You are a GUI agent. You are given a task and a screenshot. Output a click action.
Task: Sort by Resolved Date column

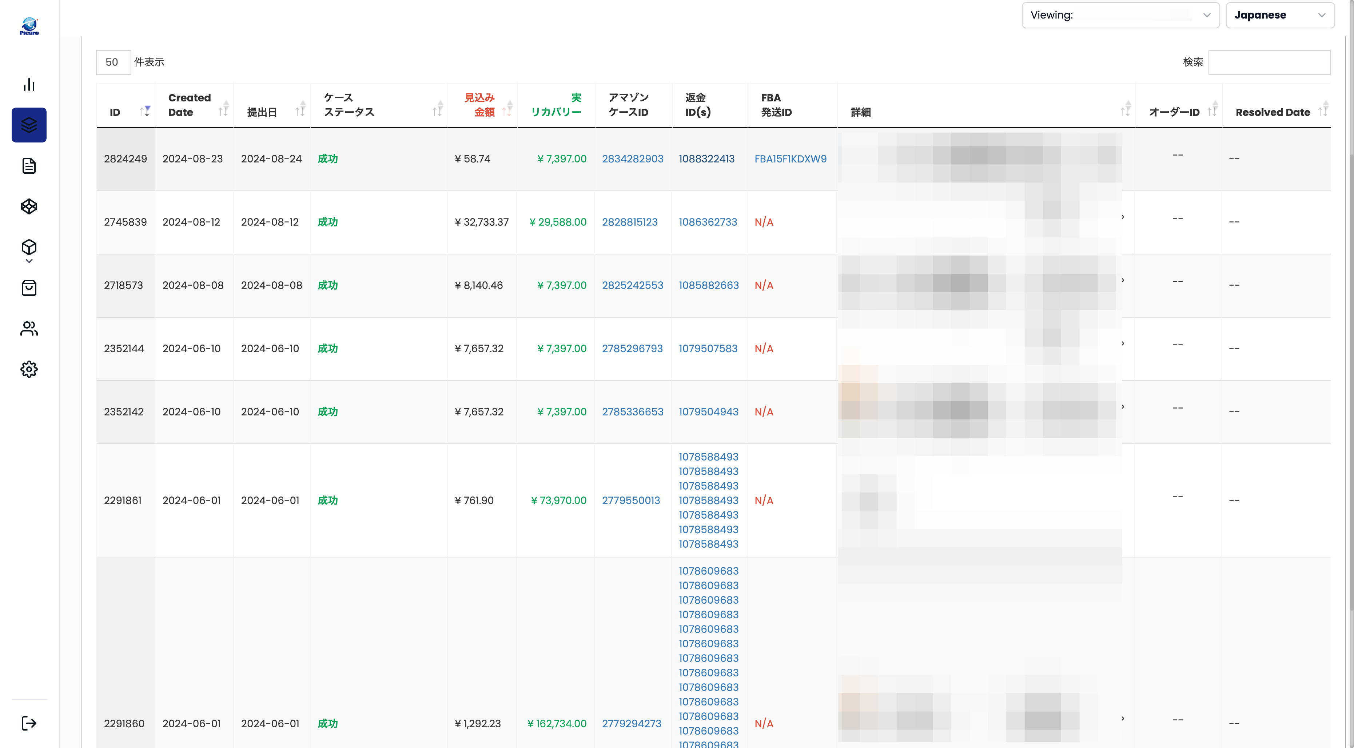coord(1276,105)
